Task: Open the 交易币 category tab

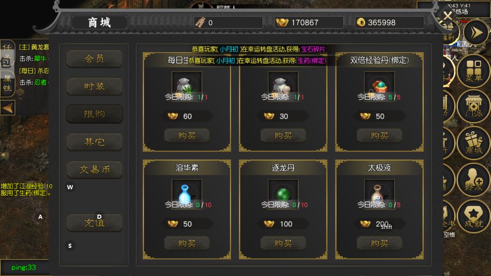Action: click(94, 169)
